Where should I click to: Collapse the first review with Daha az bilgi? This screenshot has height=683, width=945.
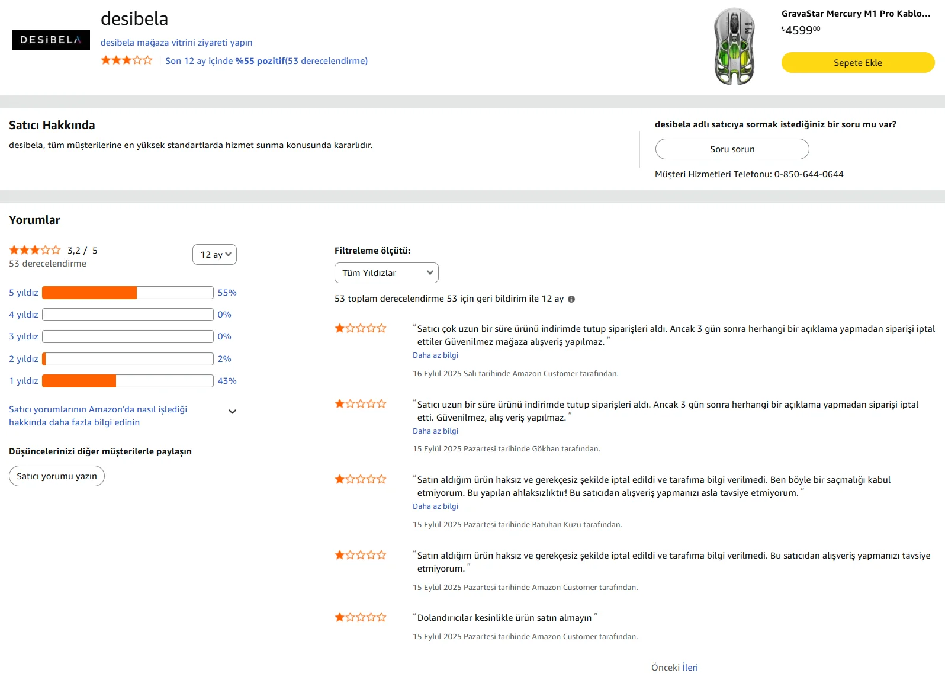[x=435, y=355]
